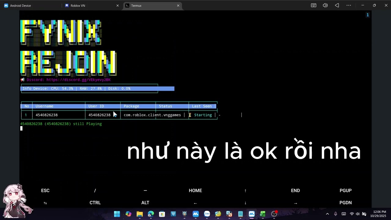Viewport: 391px width, 220px height.
Task: Tap the right arrow extra key
Action: coord(295,203)
